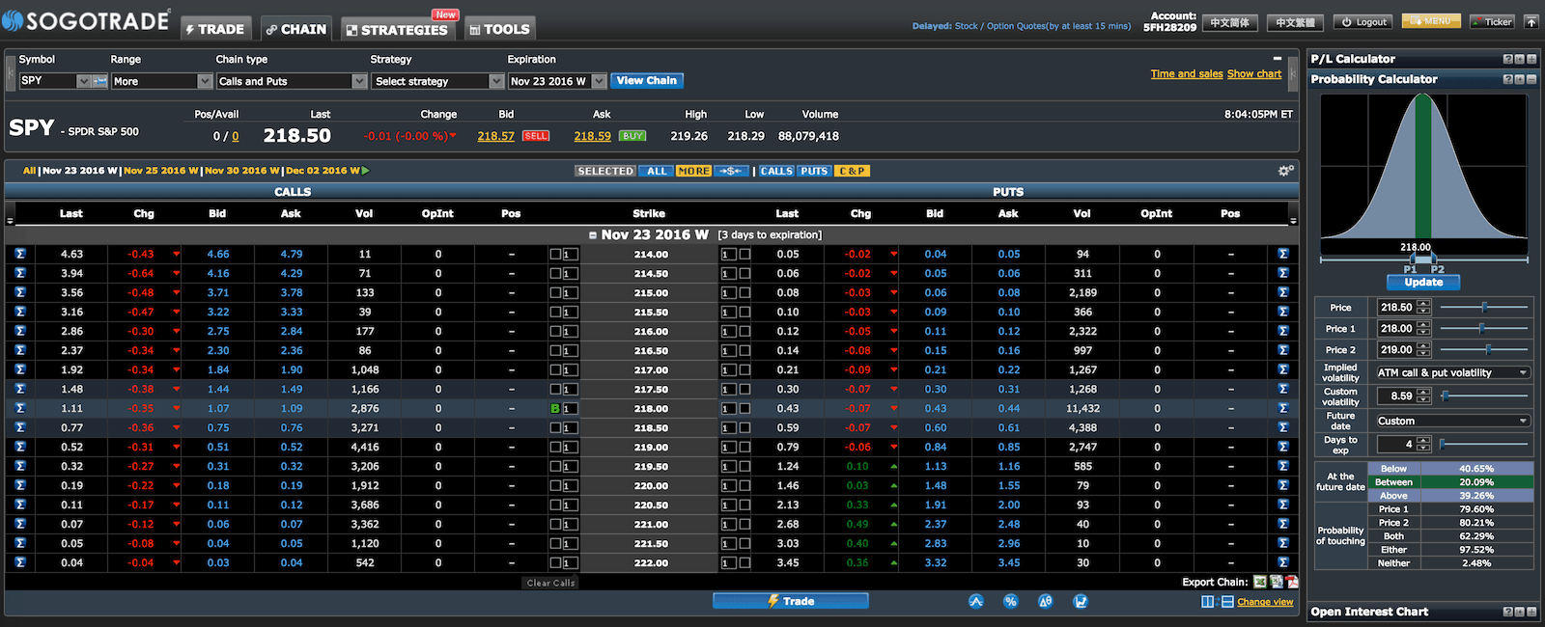
Task: Export option chain as PDF
Action: [x=1292, y=582]
